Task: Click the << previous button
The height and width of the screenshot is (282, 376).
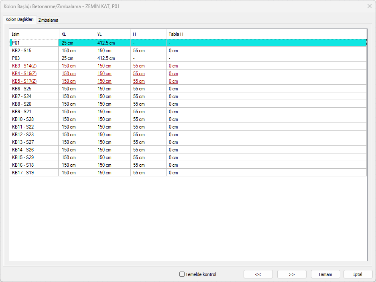Action: point(258,274)
